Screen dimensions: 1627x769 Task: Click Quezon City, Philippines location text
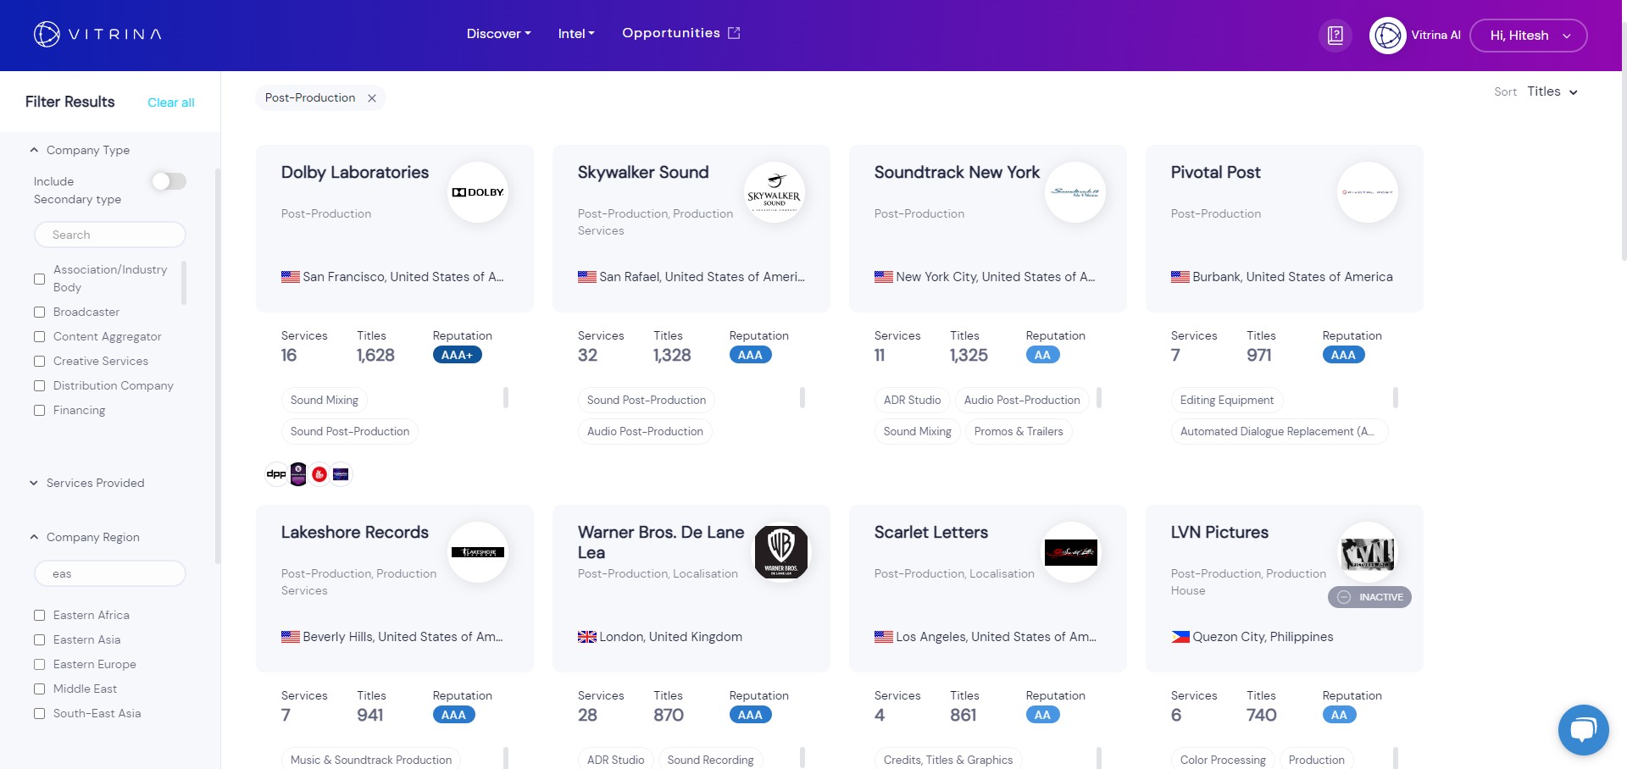pyautogui.click(x=1263, y=637)
